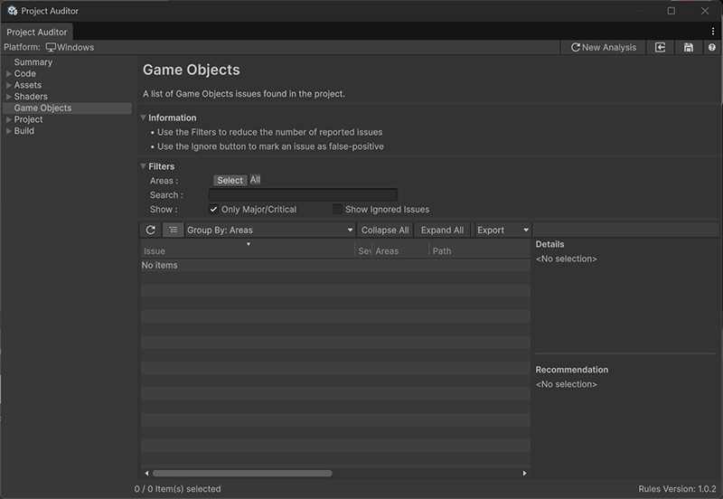Click '0 / 0 Item(s) selected' status

pyautogui.click(x=177, y=489)
